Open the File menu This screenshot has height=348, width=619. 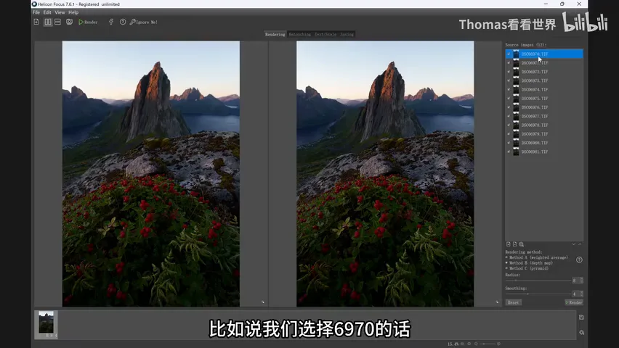(x=36, y=12)
